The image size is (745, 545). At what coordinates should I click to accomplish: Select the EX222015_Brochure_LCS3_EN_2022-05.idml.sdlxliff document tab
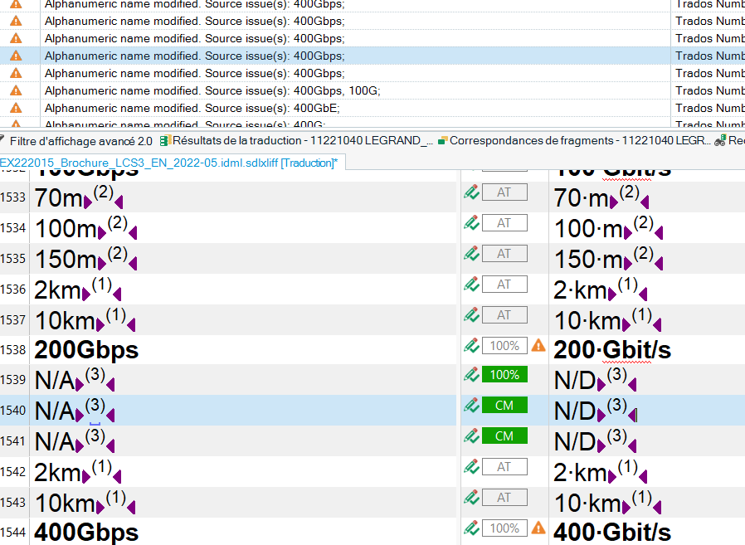coord(168,163)
